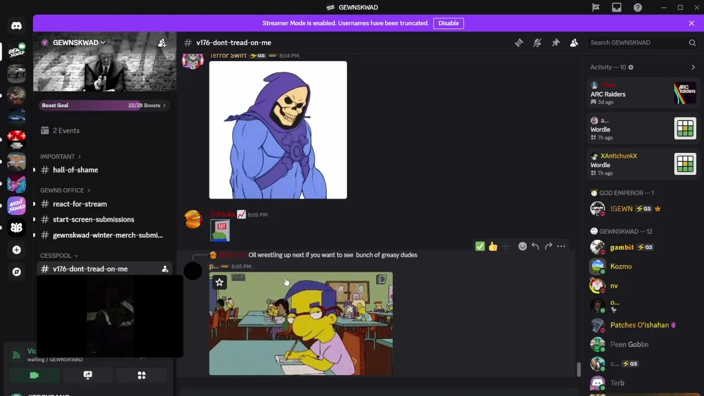This screenshot has width=704, height=396.
Task: Open the Quests flag icon in title bar
Action: 596,8
